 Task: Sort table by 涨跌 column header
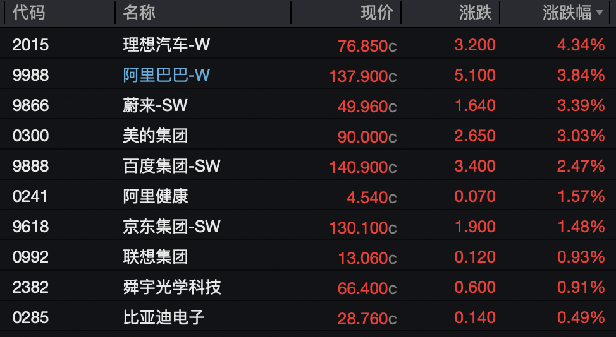click(476, 13)
